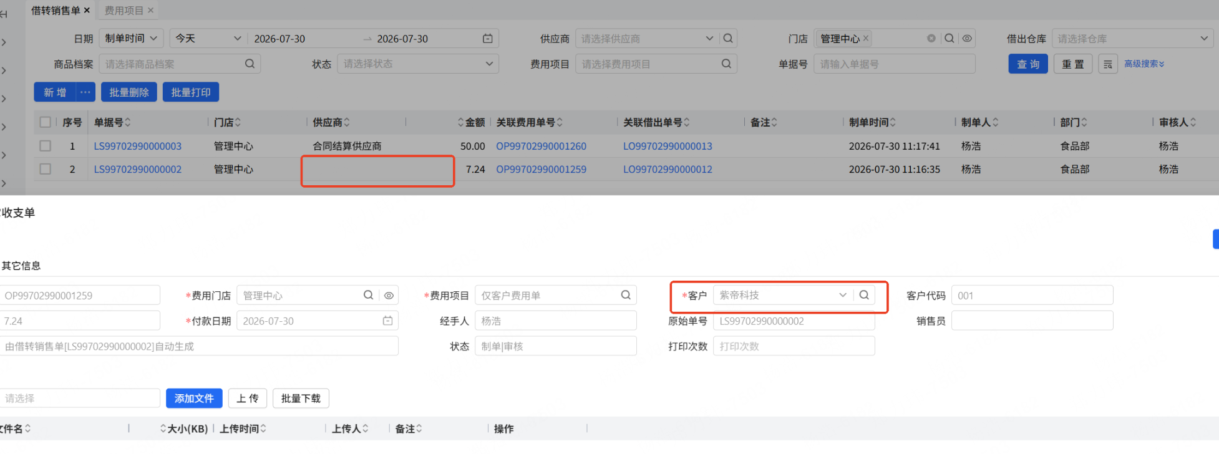Open the 付款日期 calendar icon
The image size is (1219, 454).
(387, 321)
